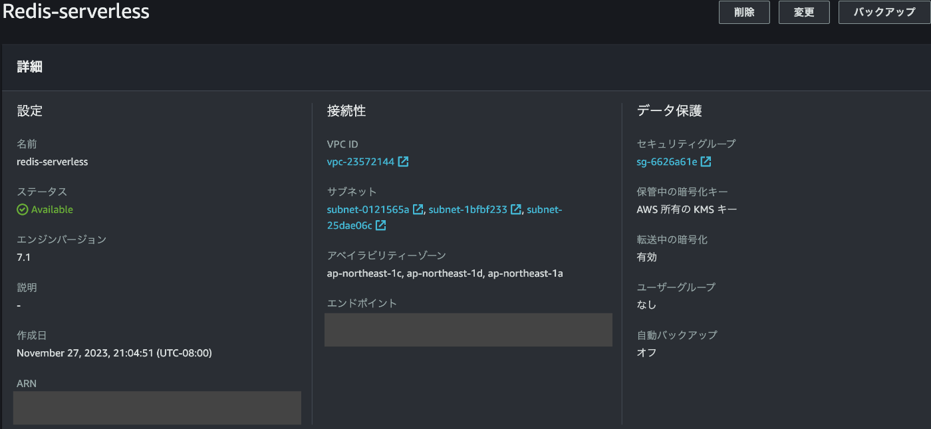
Task: Select the name value redis-serverless
Action: coord(53,162)
